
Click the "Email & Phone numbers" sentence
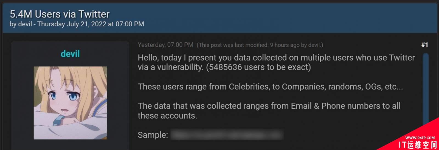[x=269, y=106]
